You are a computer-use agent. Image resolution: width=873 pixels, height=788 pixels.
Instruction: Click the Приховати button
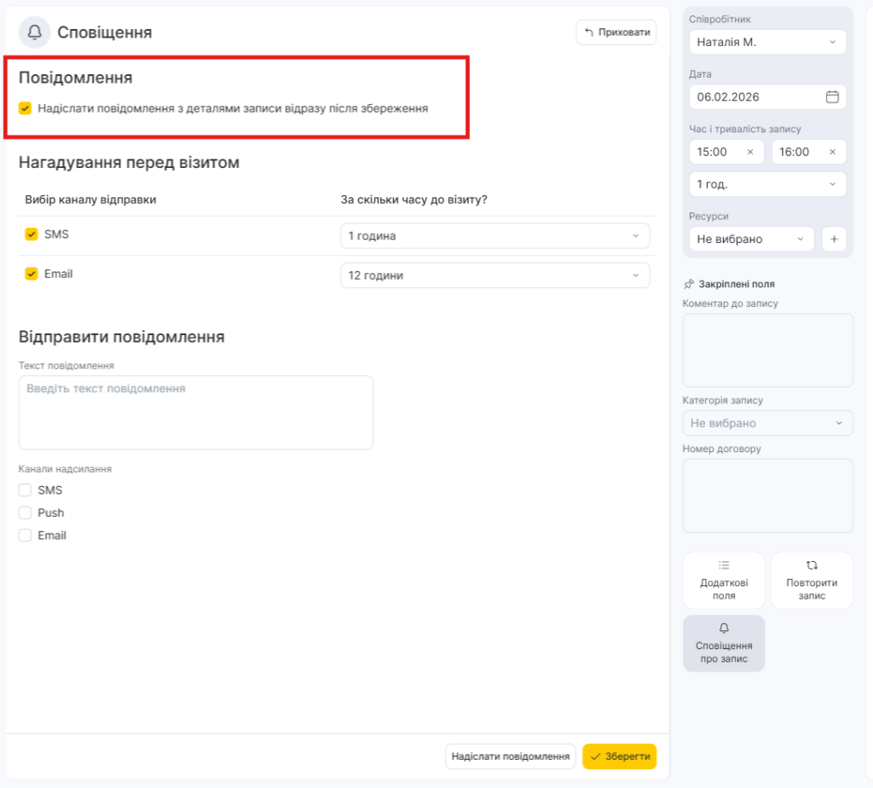(616, 32)
